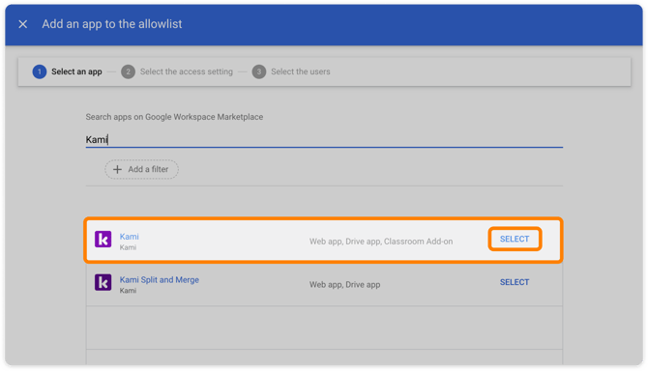Viewport: 648px width, 371px height.
Task: Go to Select the users step
Action: click(301, 71)
